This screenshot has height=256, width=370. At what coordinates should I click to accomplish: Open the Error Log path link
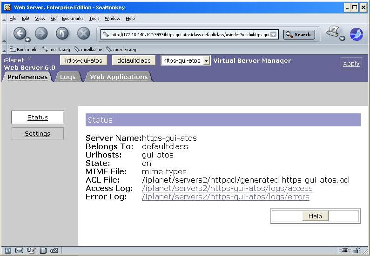(226, 197)
